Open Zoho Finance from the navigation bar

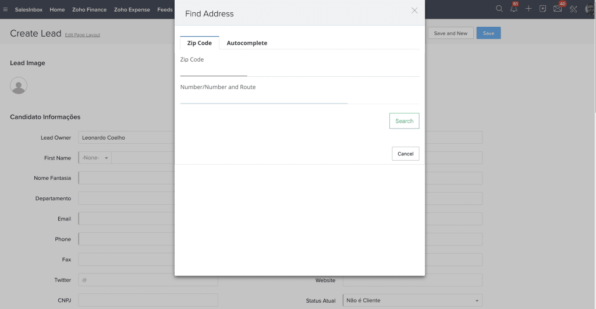pos(89,9)
